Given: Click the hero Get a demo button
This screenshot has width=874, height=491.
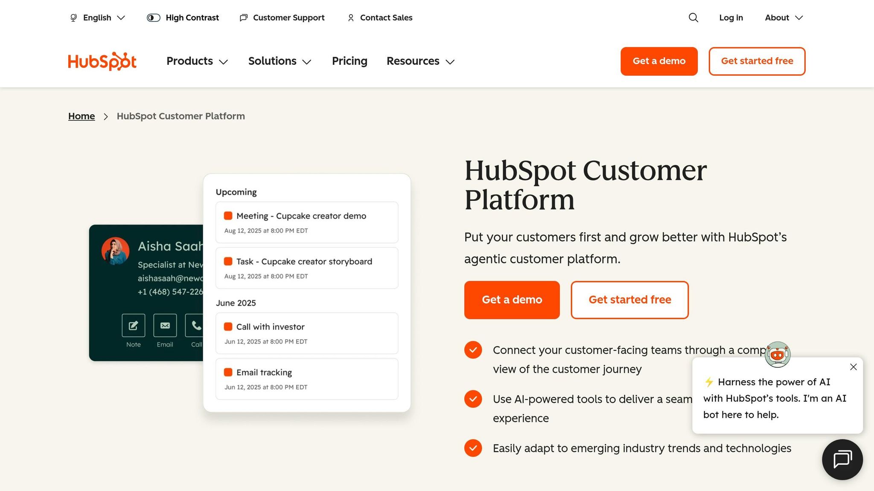Looking at the screenshot, I should 512,300.
